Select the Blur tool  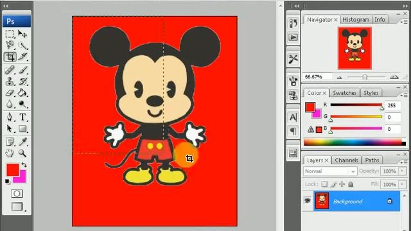[x=10, y=104]
